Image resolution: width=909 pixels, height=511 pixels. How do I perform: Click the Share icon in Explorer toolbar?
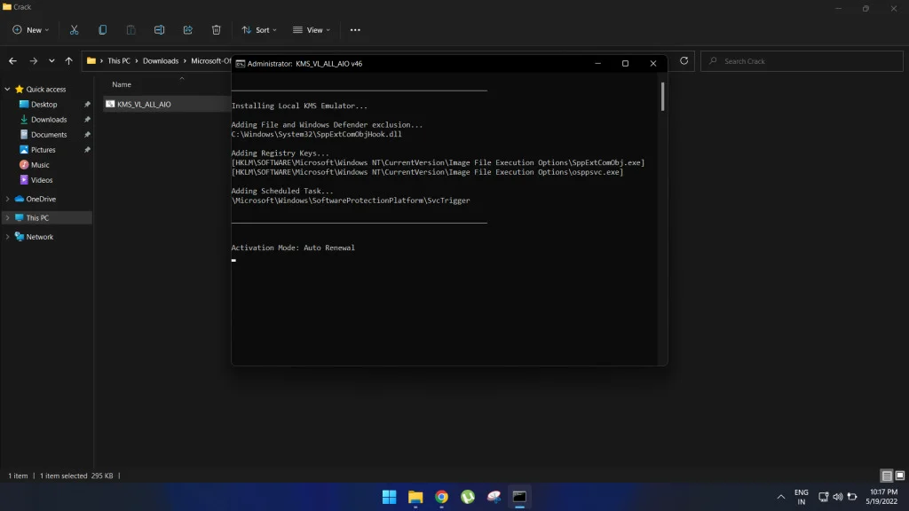coord(188,30)
